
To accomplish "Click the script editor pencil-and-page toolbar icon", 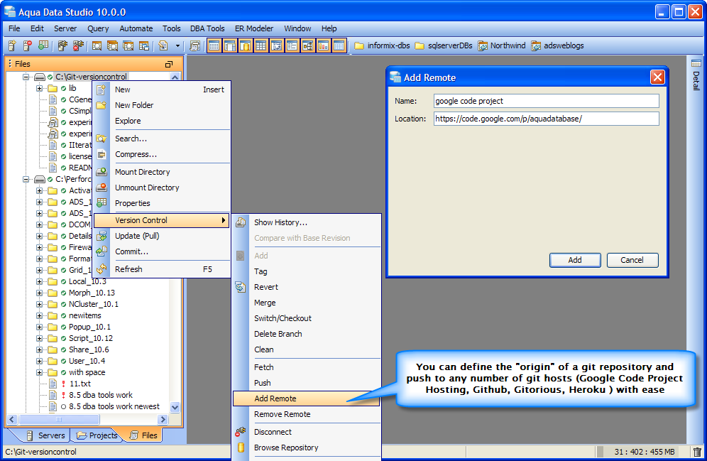I will click(x=163, y=45).
